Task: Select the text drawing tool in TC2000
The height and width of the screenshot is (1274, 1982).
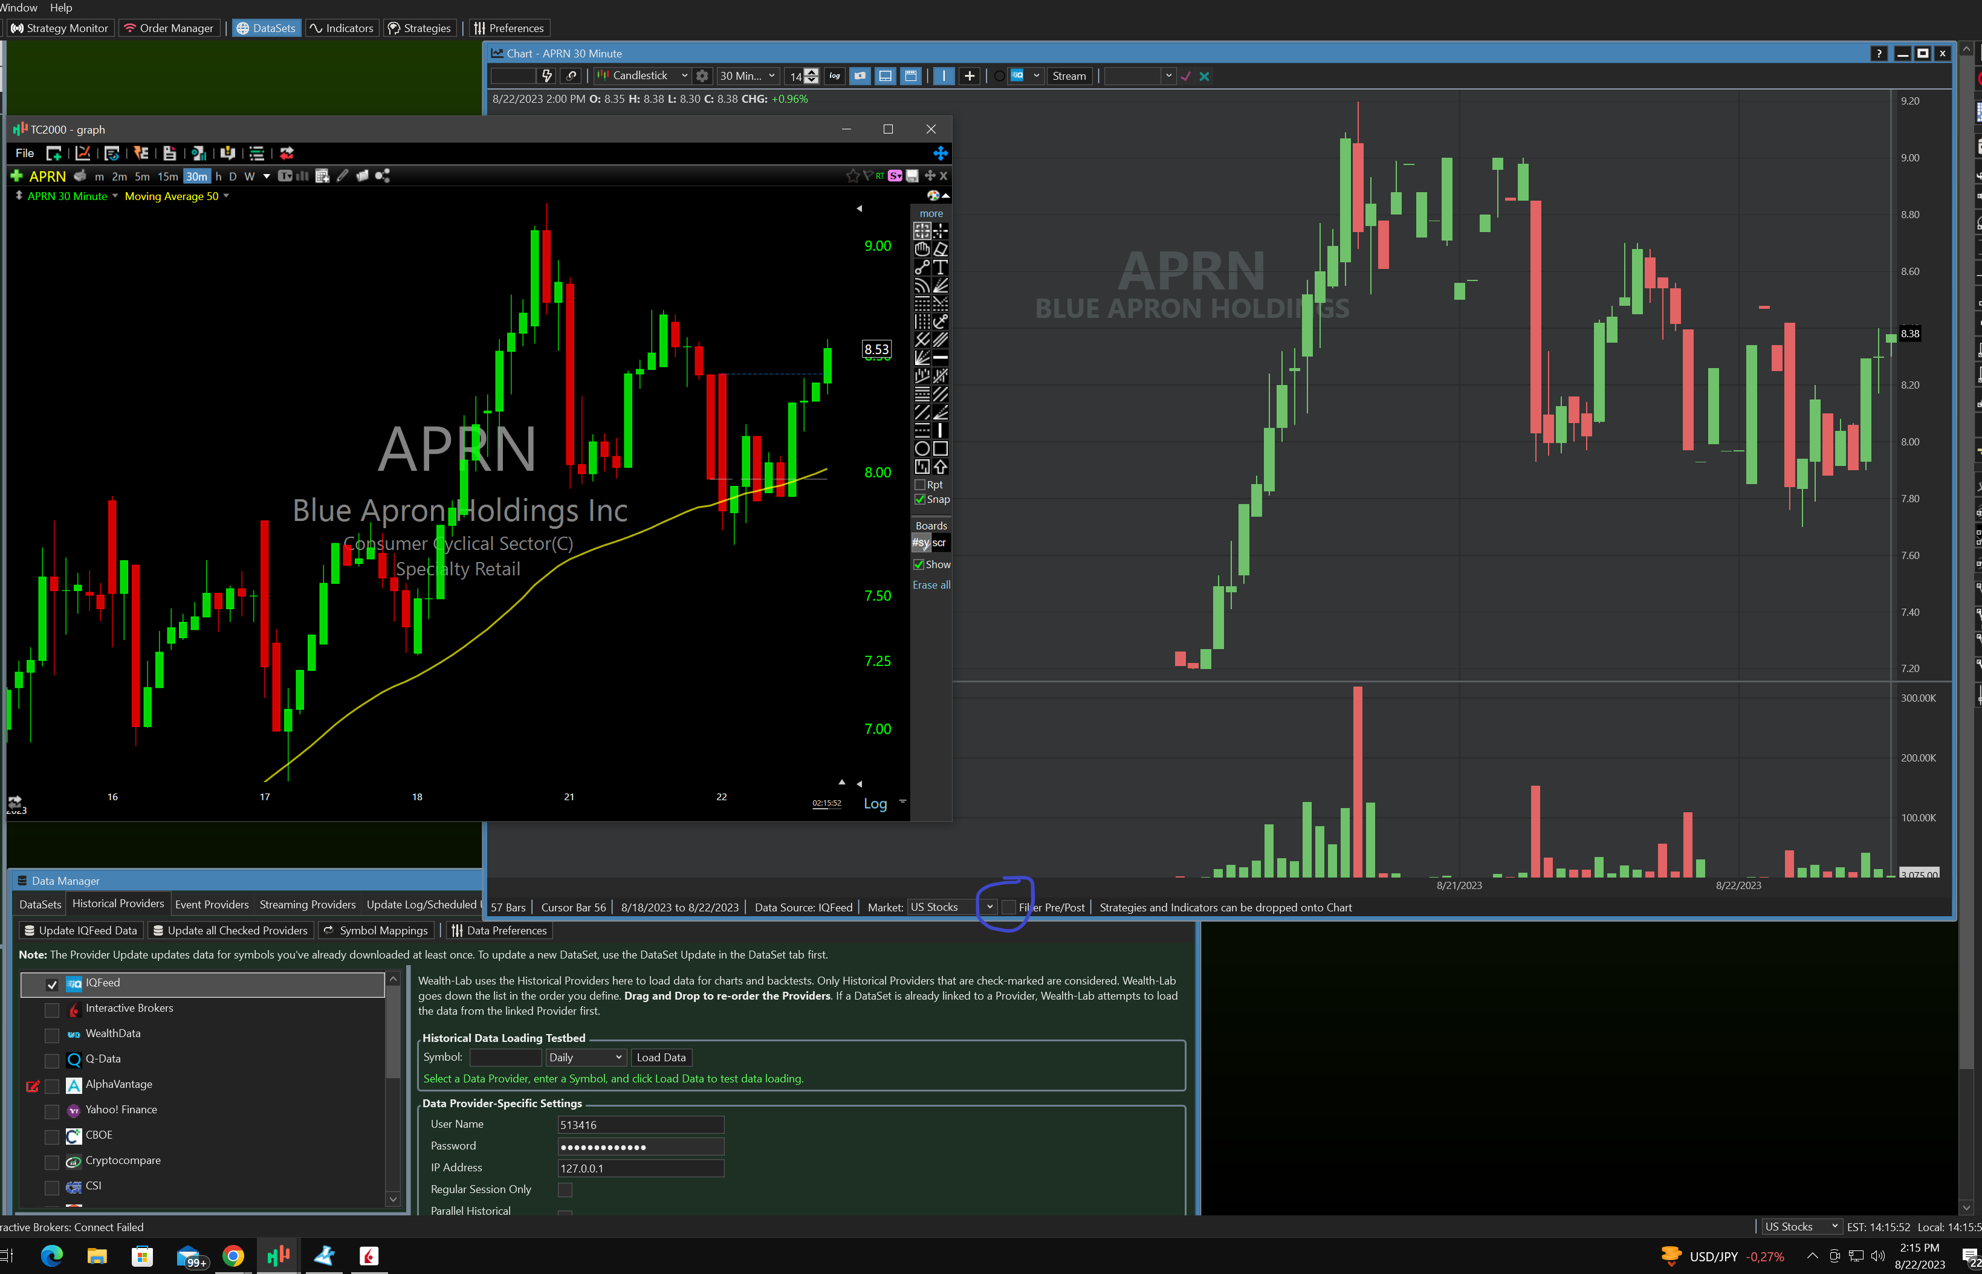Action: pyautogui.click(x=941, y=267)
